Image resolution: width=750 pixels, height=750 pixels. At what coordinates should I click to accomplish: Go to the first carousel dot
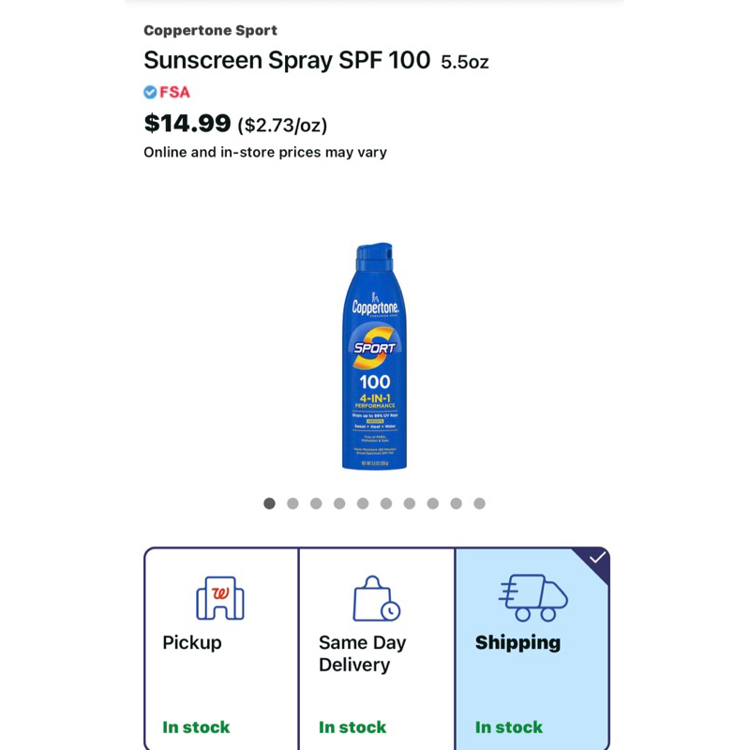pyautogui.click(x=269, y=503)
